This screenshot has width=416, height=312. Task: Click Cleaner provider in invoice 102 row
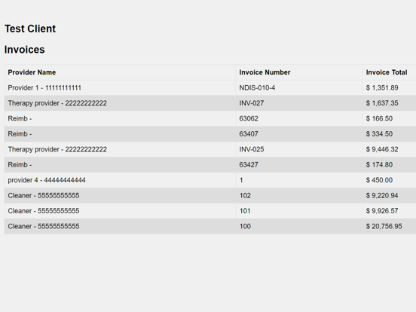(x=44, y=195)
